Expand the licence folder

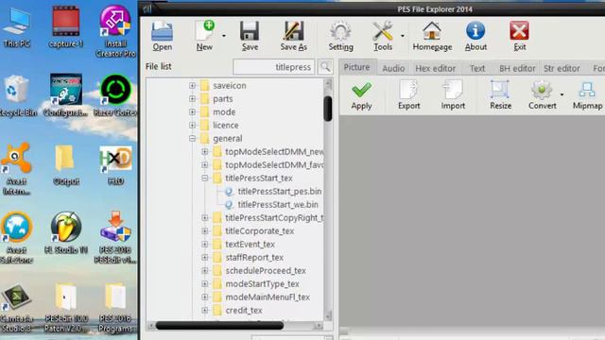(x=192, y=126)
